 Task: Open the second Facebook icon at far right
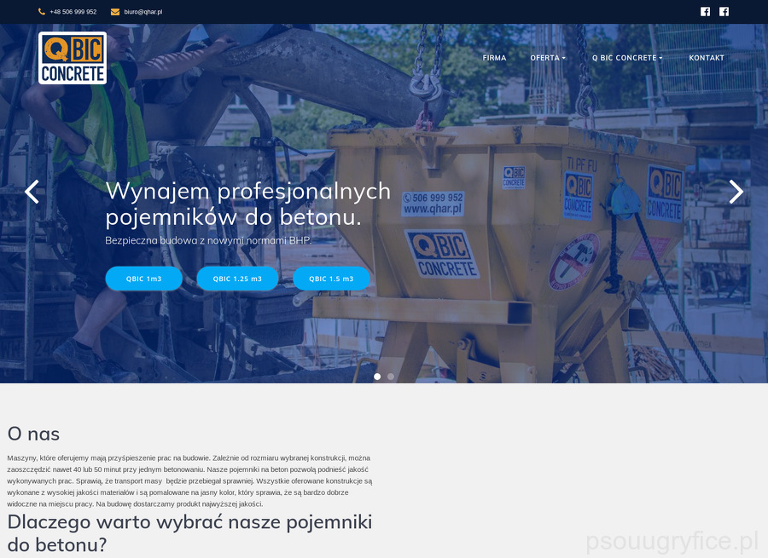[x=724, y=12]
